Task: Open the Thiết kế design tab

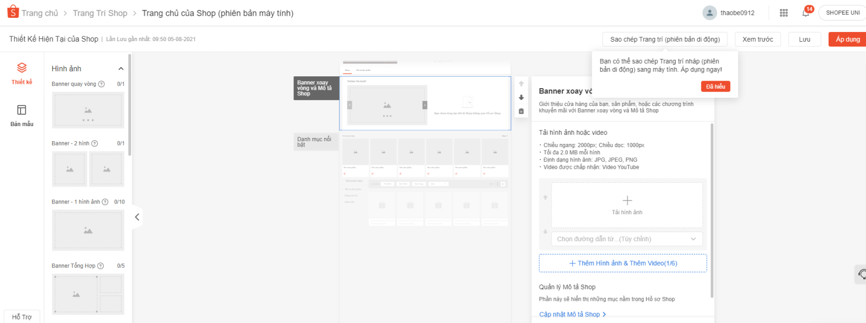Action: 22,74
